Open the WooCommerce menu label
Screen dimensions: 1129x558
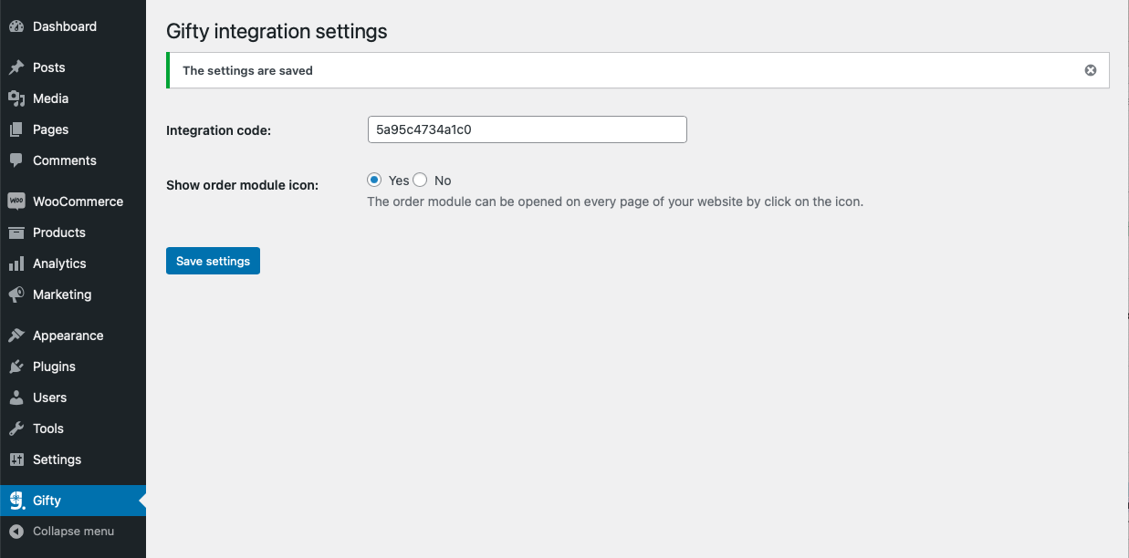coord(78,201)
